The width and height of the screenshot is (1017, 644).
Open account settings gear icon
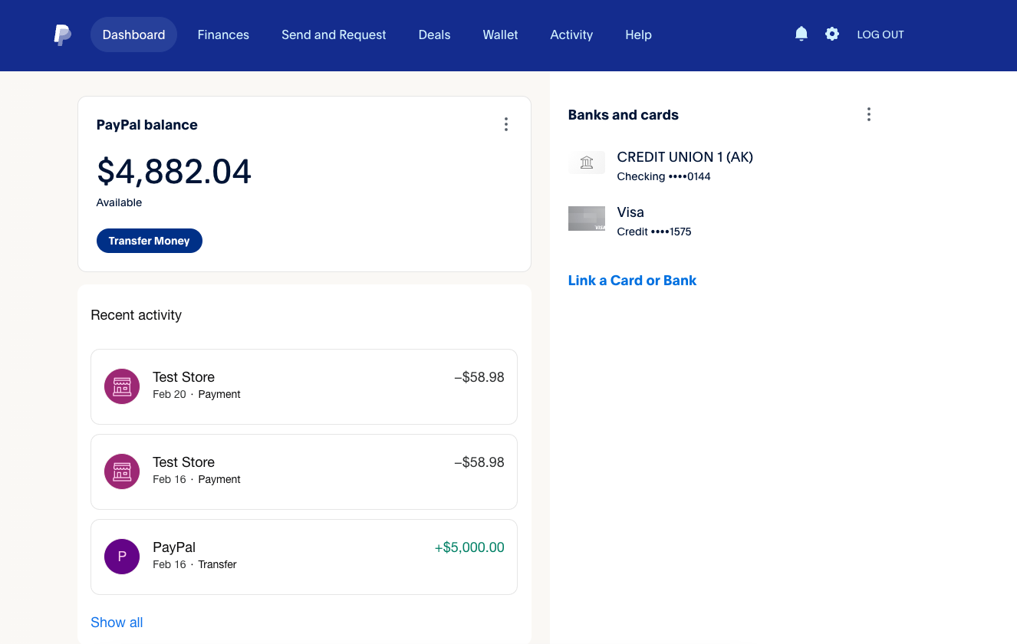point(832,34)
